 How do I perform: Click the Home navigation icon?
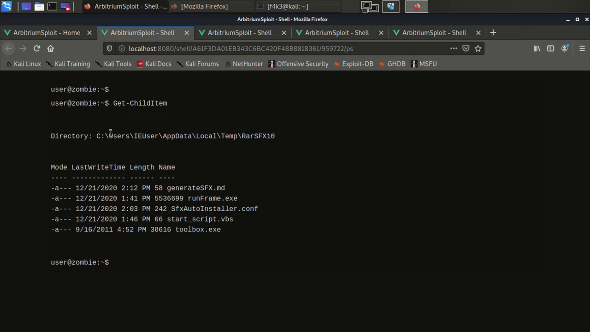pyautogui.click(x=51, y=48)
